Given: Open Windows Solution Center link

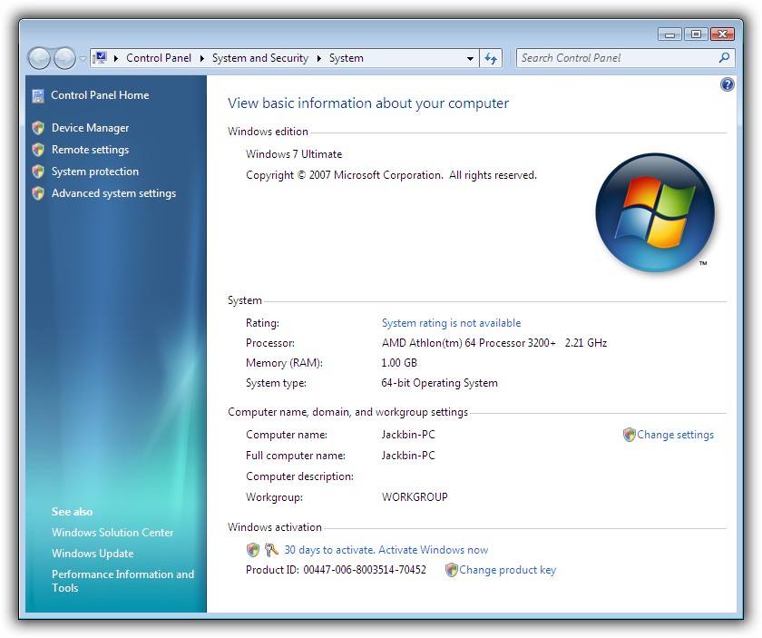Looking at the screenshot, I should 112,532.
